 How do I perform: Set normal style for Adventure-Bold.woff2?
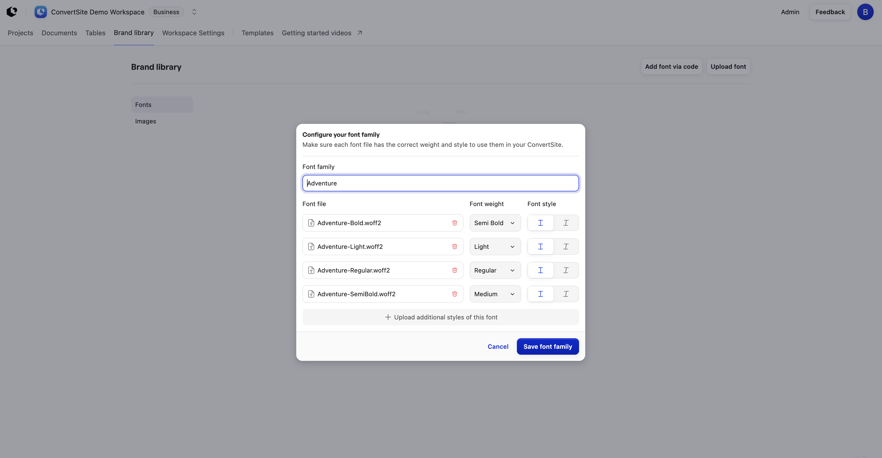tap(540, 223)
